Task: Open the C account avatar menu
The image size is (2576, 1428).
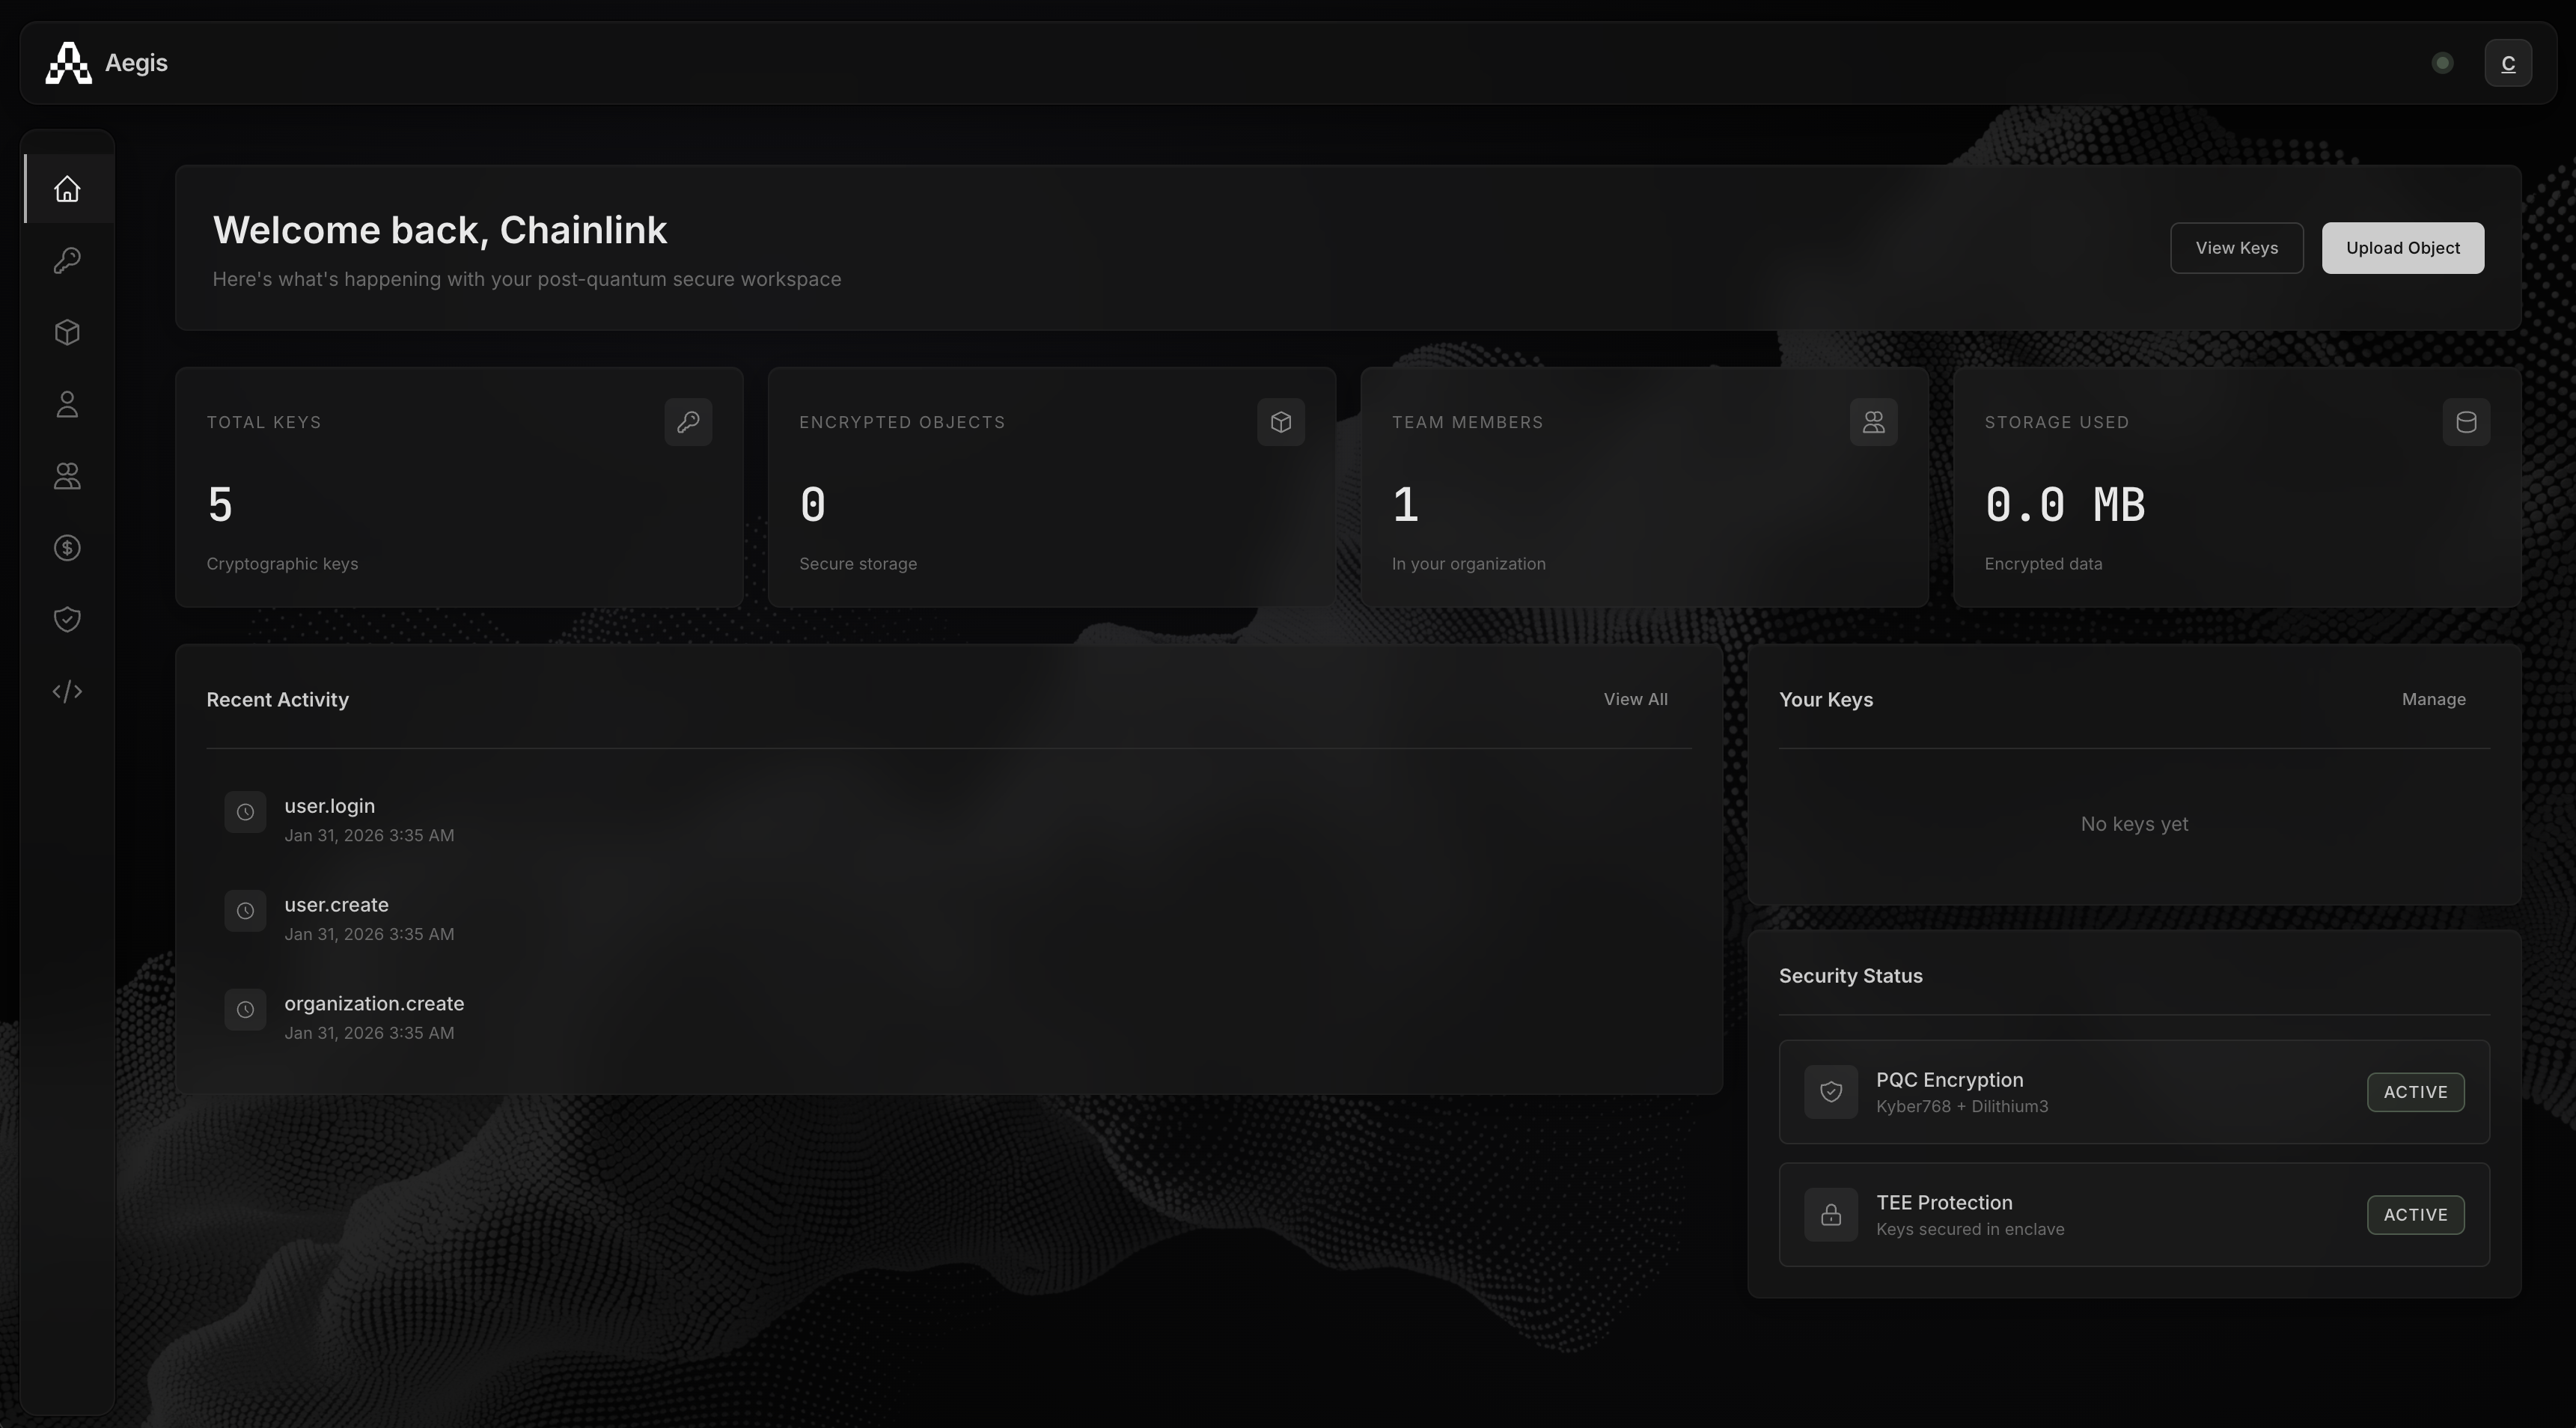Action: pyautogui.click(x=2509, y=62)
